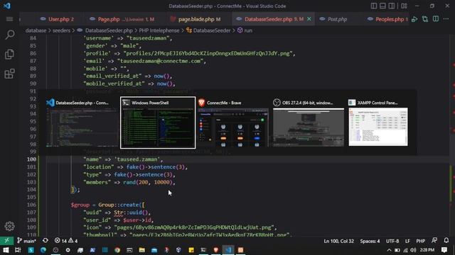Open the Windows Start menu

point(6,250)
